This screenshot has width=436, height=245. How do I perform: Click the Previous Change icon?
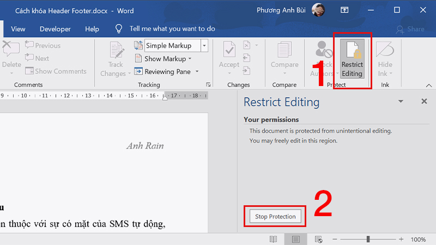[x=247, y=58]
